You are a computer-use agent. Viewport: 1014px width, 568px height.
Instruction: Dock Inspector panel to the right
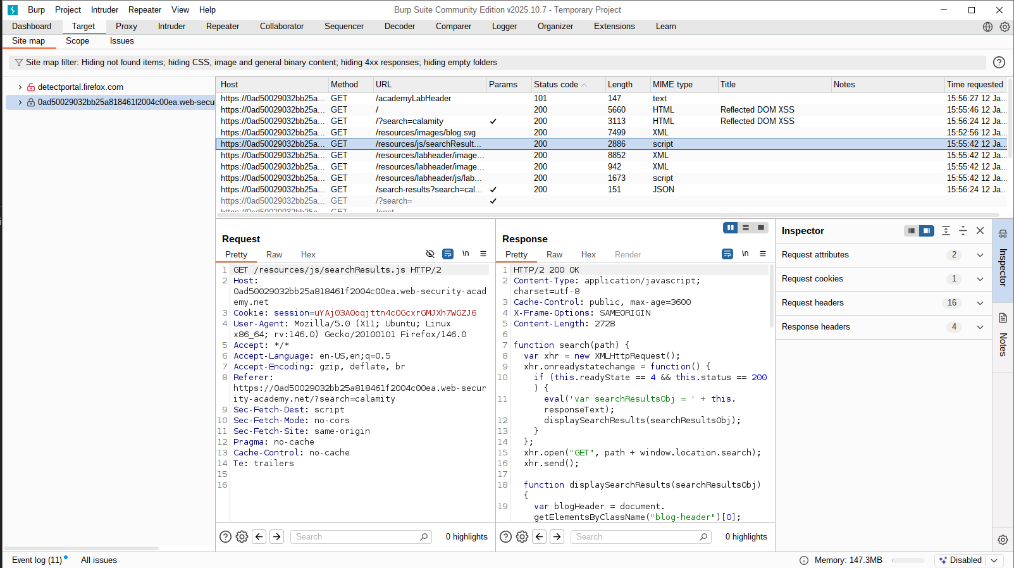coord(927,231)
